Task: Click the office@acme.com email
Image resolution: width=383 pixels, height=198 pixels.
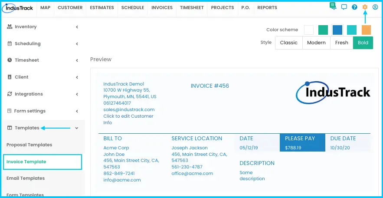Action: (192, 174)
